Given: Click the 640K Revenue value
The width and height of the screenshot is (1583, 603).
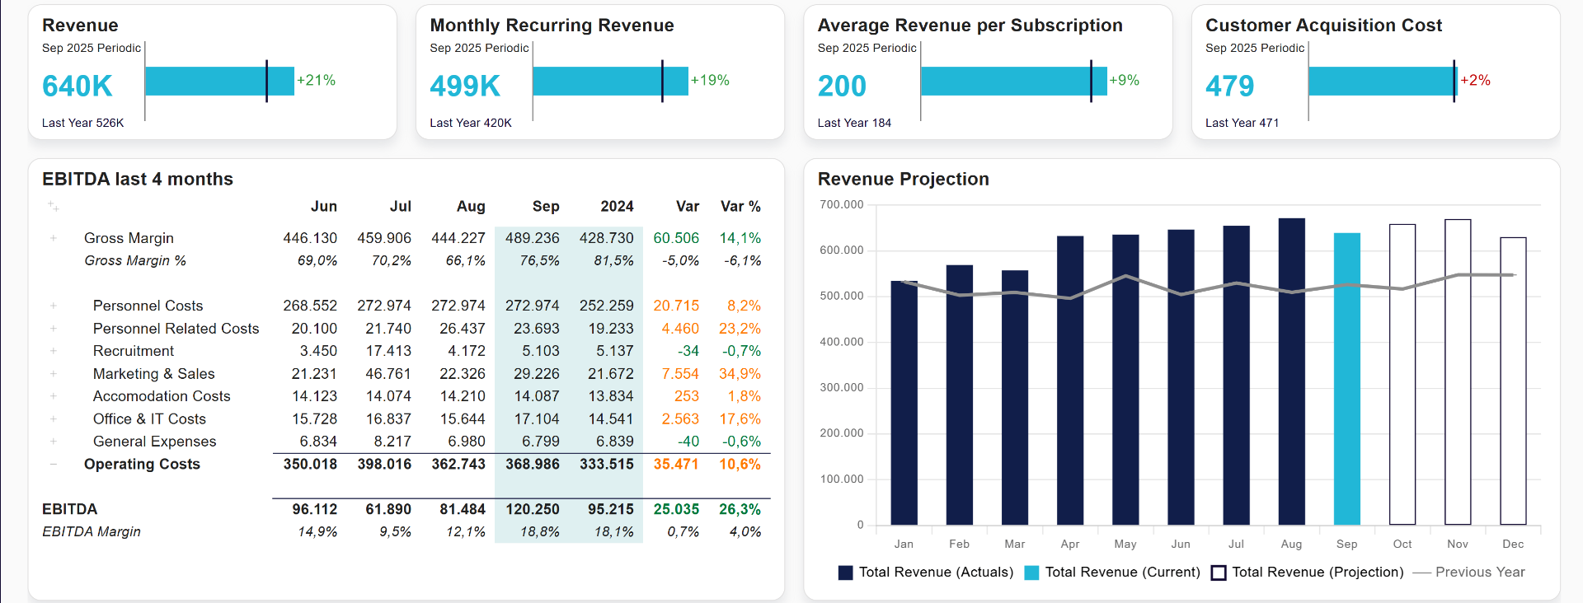Looking at the screenshot, I should coord(78,86).
